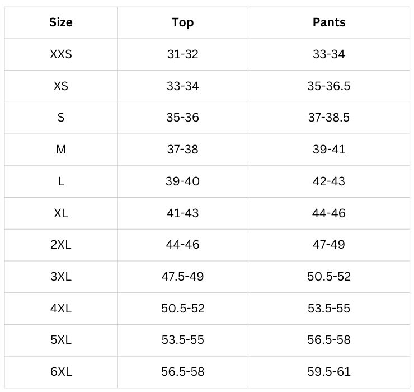The height and width of the screenshot is (392, 414).
Task: Click the Top column header
Action: tap(182, 23)
